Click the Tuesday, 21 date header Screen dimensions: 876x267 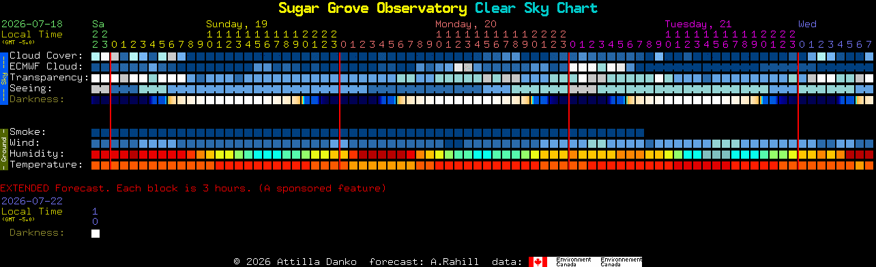(698, 24)
